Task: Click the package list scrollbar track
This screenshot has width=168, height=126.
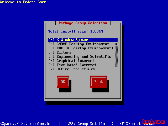Action: pyautogui.click(x=116, y=57)
